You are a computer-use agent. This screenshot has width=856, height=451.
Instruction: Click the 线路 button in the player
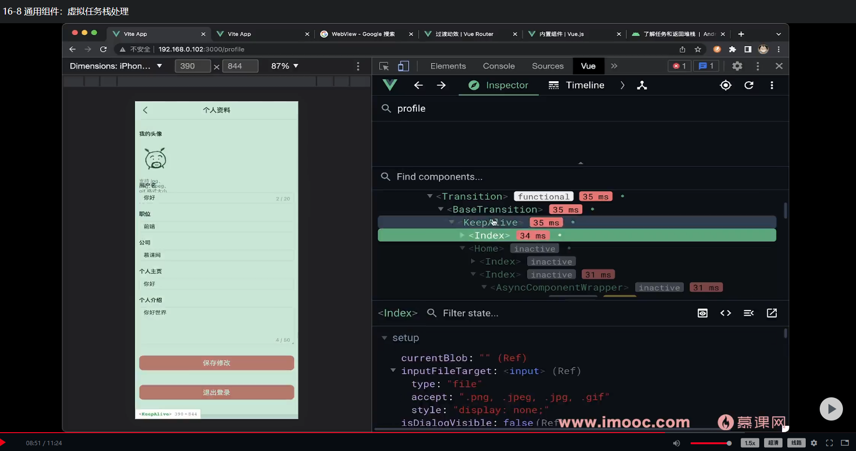pyautogui.click(x=797, y=443)
